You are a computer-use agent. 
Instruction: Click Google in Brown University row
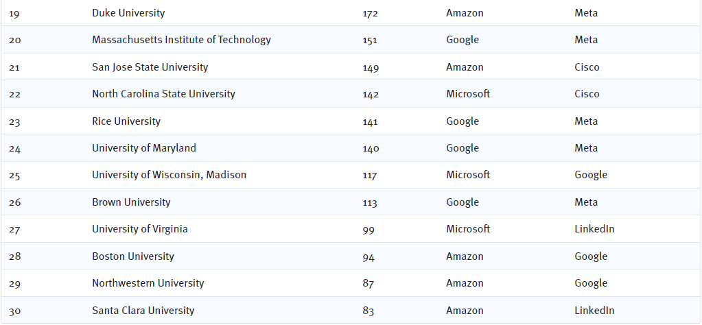(x=463, y=202)
